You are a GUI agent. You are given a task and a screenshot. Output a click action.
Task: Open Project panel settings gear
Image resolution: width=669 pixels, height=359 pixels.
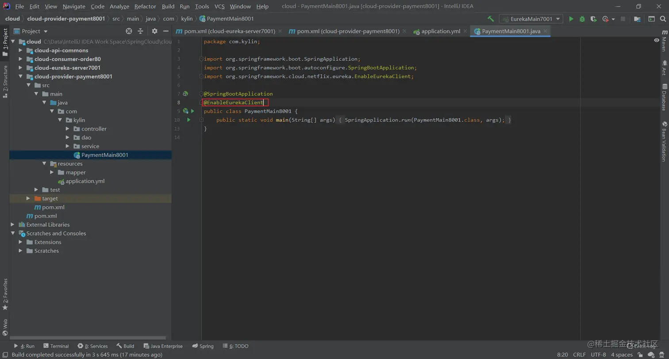pyautogui.click(x=154, y=31)
